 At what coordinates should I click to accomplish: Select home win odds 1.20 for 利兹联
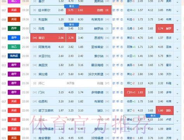coord(61,19)
